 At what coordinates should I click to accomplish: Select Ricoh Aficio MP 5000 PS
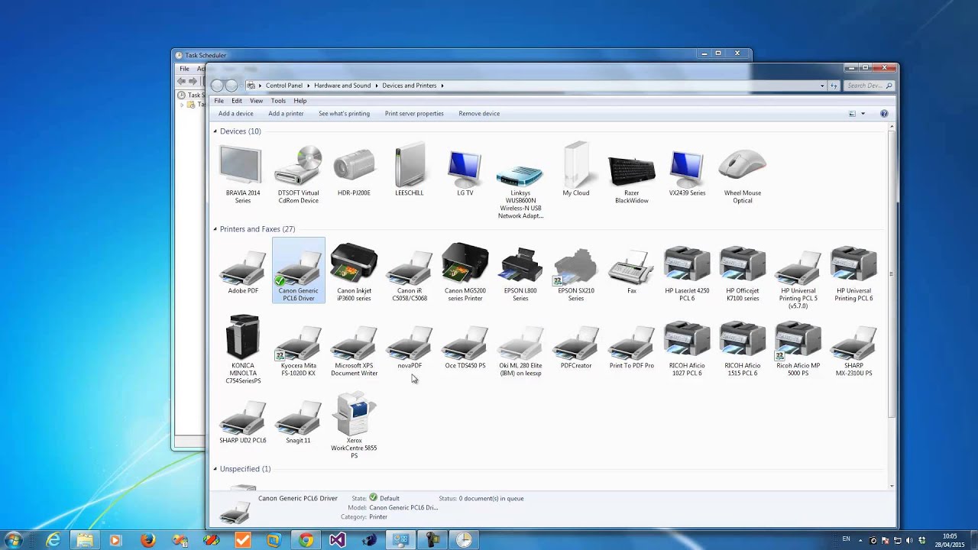click(798, 347)
